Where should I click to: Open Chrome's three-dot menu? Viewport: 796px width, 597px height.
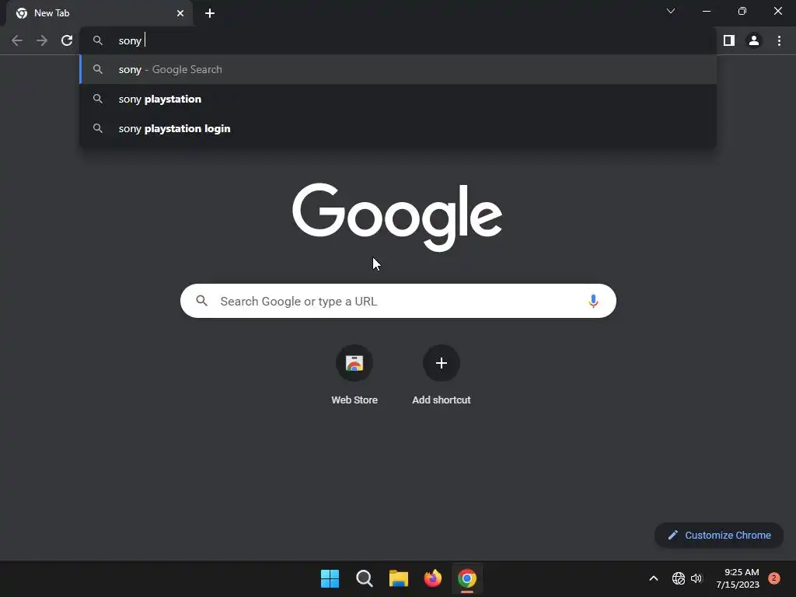[779, 40]
